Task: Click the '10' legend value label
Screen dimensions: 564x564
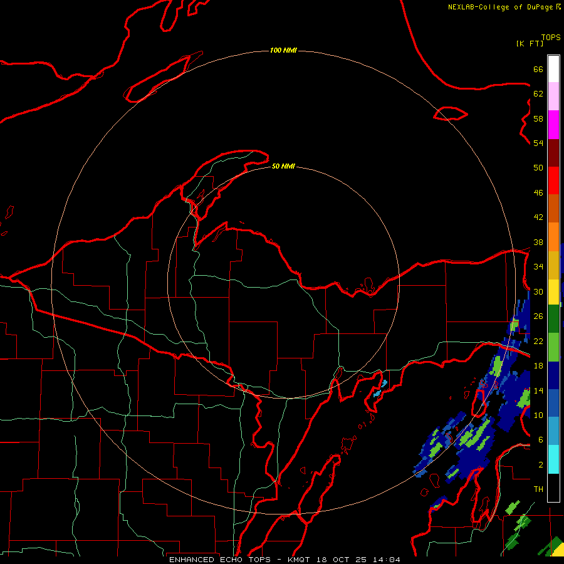Action: 538,415
